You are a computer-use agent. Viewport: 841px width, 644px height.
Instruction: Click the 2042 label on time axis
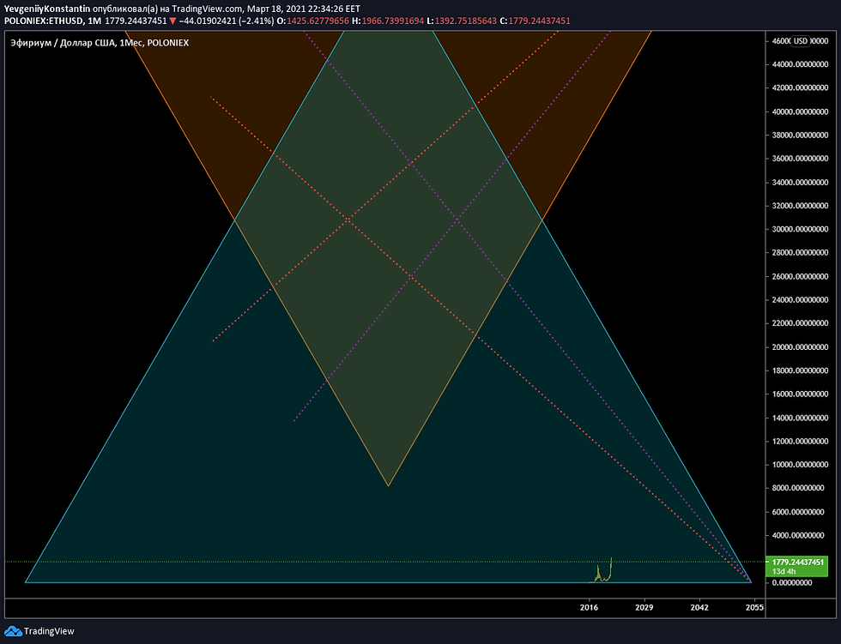tap(699, 607)
